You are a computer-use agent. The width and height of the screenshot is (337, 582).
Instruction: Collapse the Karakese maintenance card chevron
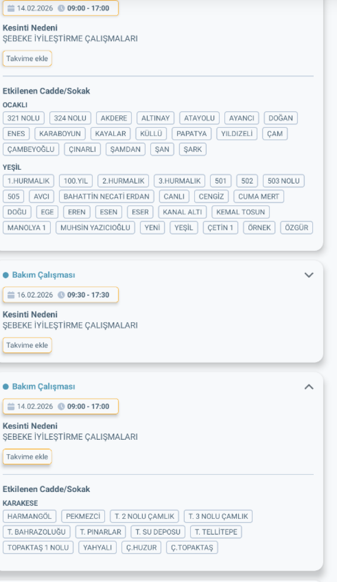coord(309,387)
